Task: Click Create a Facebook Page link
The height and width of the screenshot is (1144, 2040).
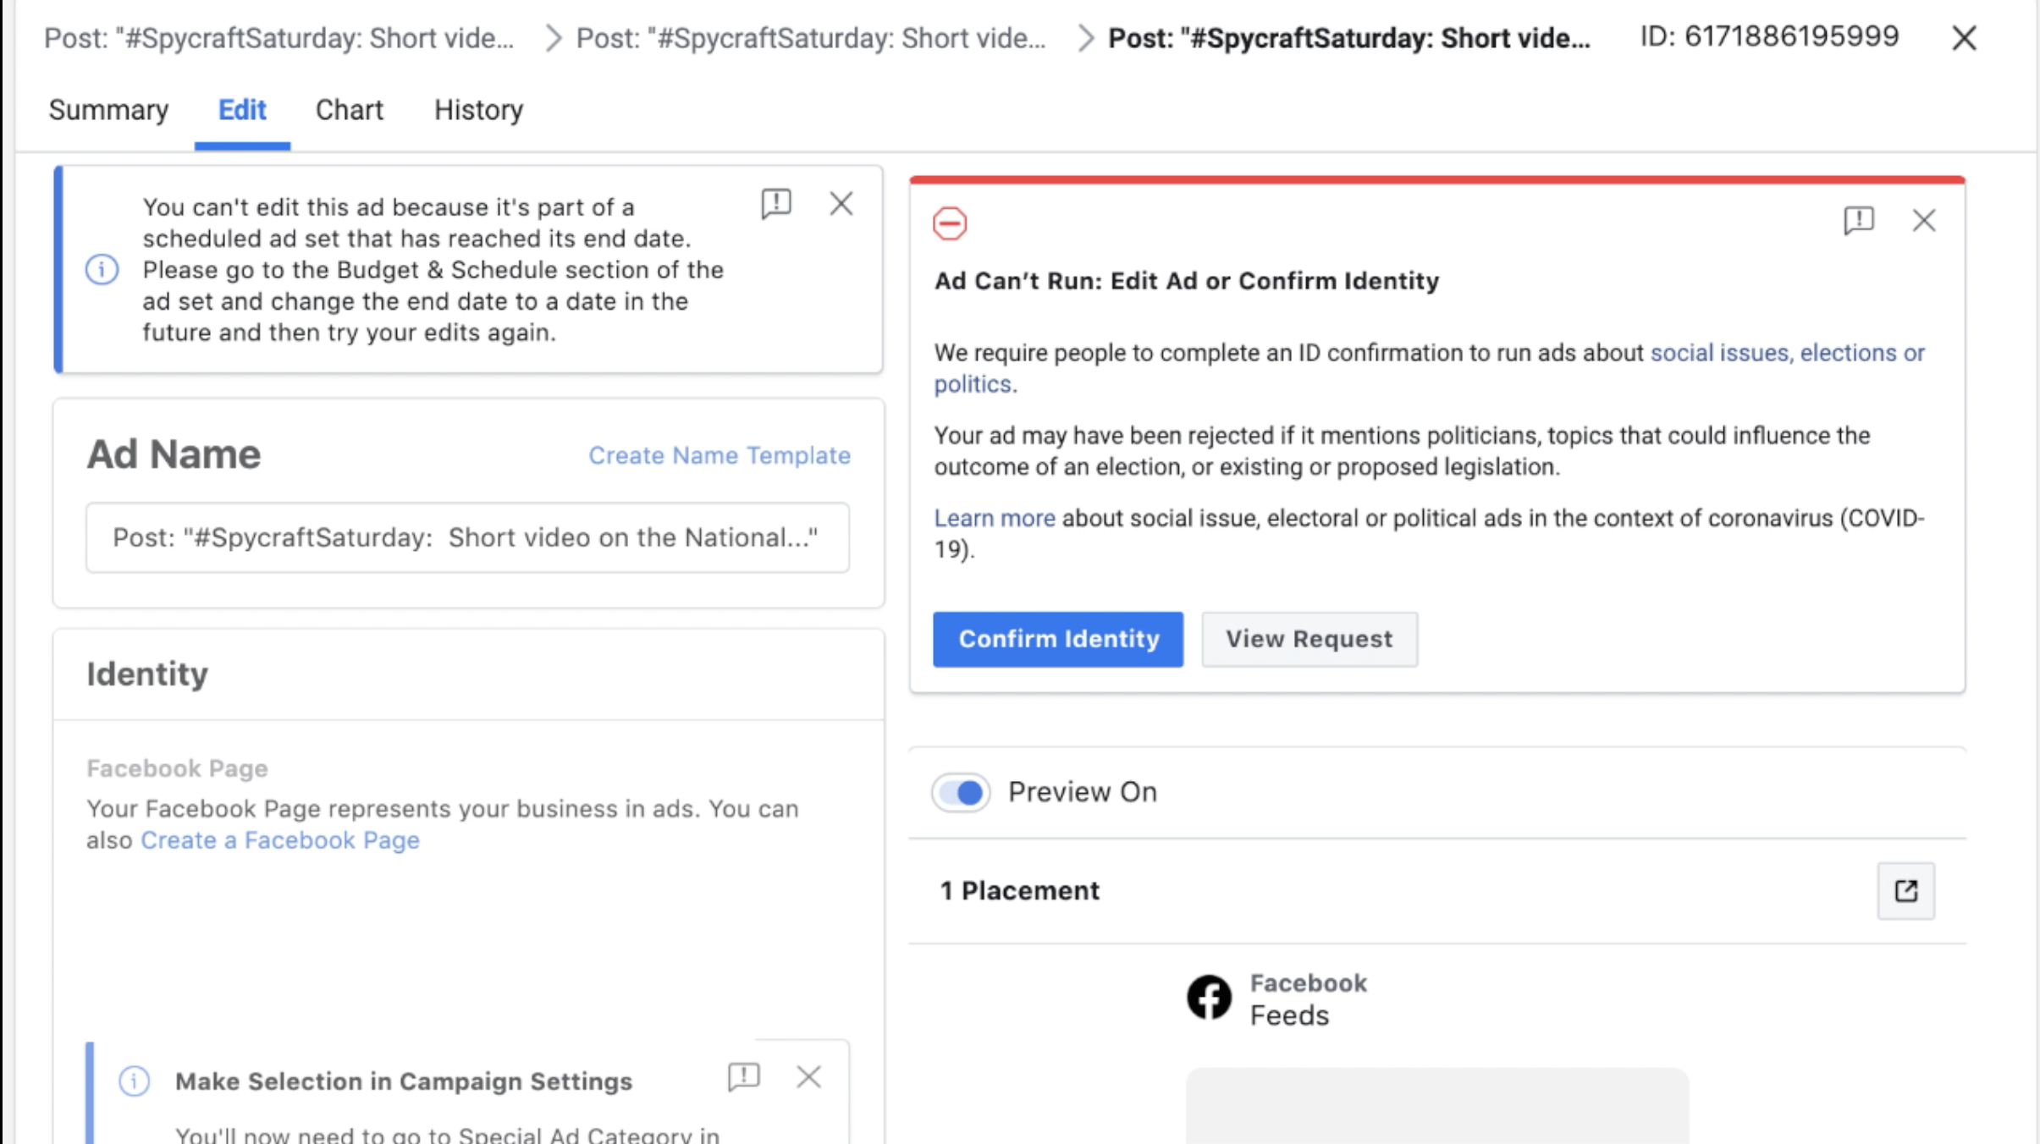Action: [280, 840]
